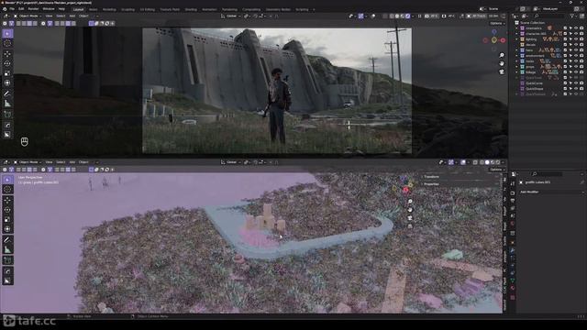Screen dimensions: 587x330
Task: Toggle exclude checkbox for cinematics collection
Action: click(565, 28)
